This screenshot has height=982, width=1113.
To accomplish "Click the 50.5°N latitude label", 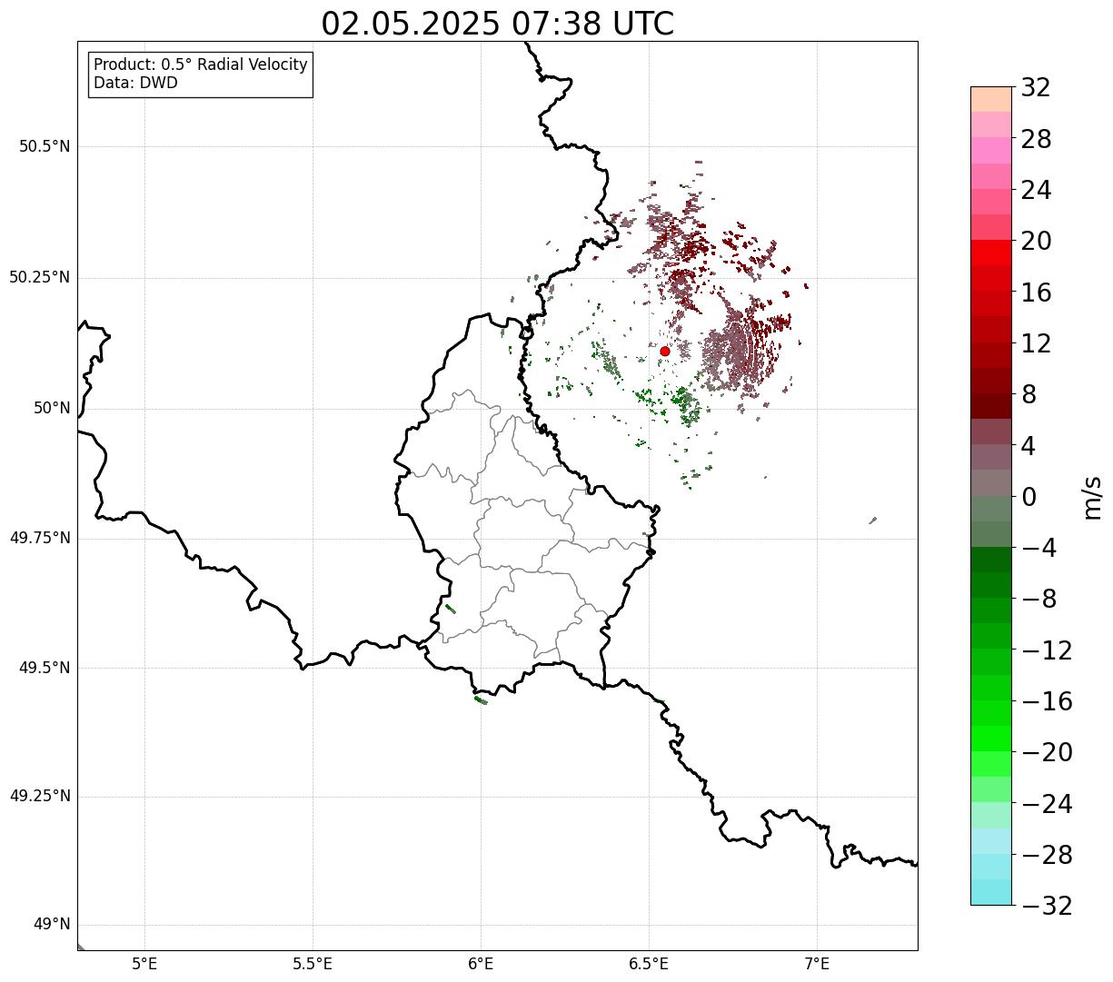I will pyautogui.click(x=45, y=146).
